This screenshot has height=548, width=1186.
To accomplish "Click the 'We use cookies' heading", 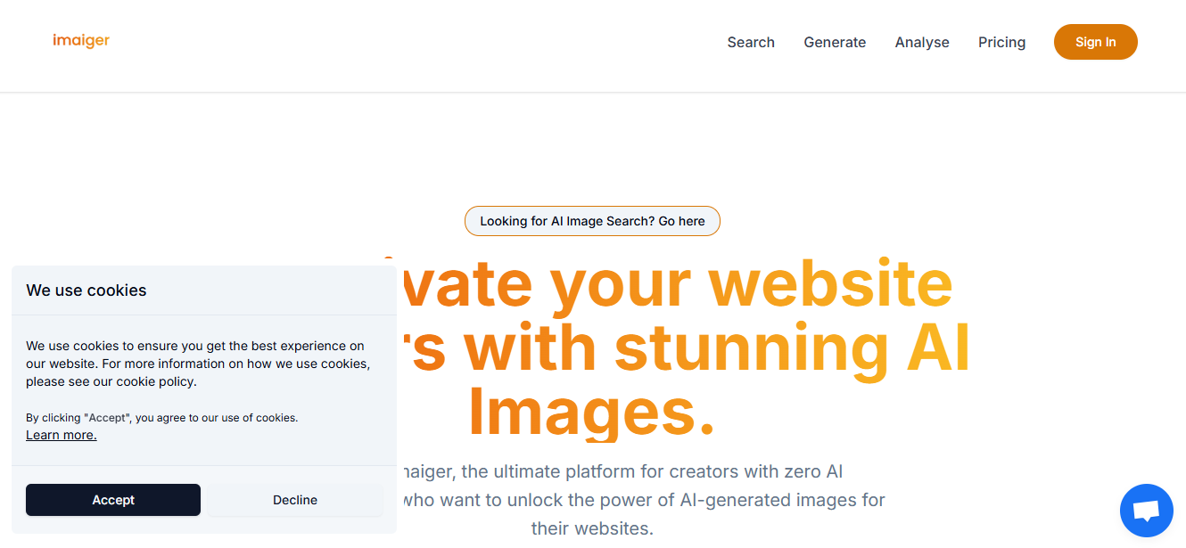I will [86, 290].
